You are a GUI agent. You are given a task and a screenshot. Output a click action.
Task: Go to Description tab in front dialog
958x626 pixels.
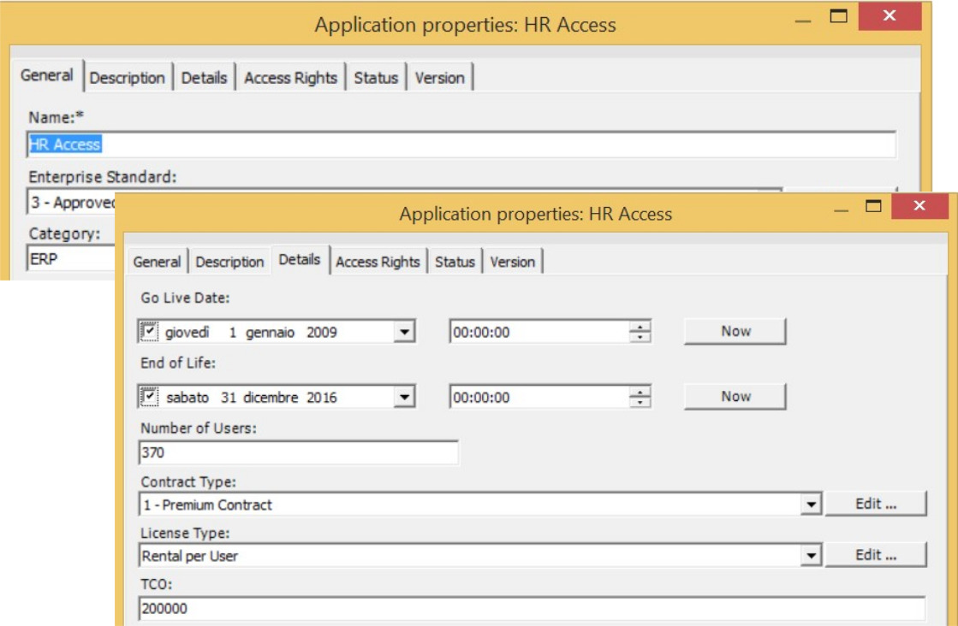point(229,262)
